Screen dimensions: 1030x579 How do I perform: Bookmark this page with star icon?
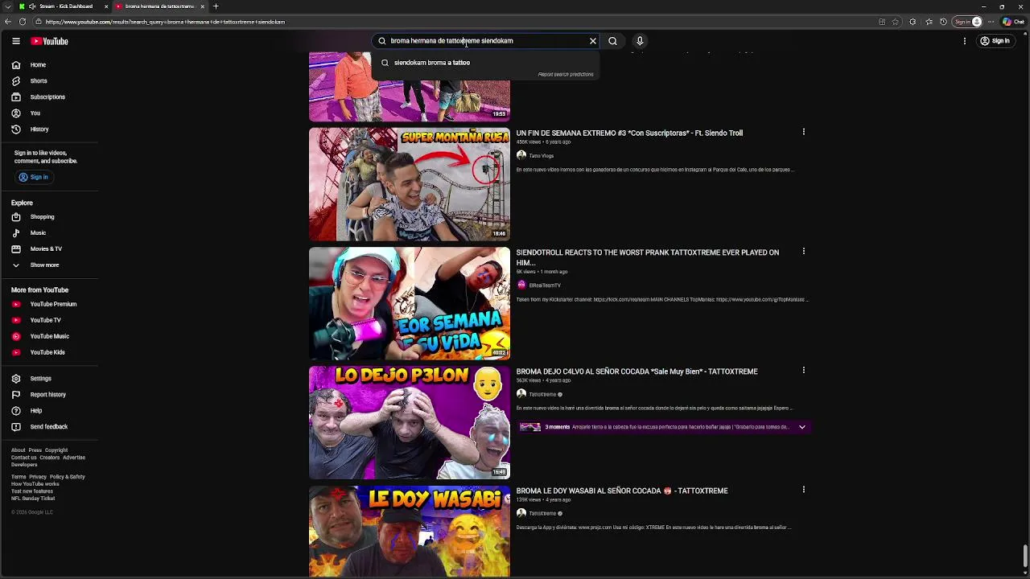pyautogui.click(x=896, y=22)
